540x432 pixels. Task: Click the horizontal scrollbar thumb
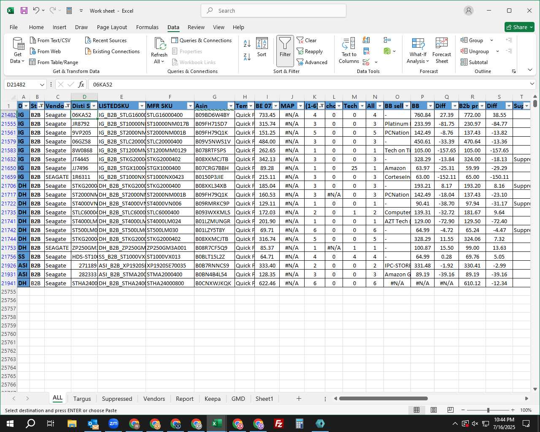pos(383,398)
